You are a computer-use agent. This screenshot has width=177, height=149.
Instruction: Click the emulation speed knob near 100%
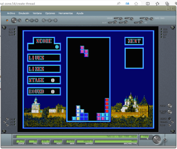(x=157, y=140)
